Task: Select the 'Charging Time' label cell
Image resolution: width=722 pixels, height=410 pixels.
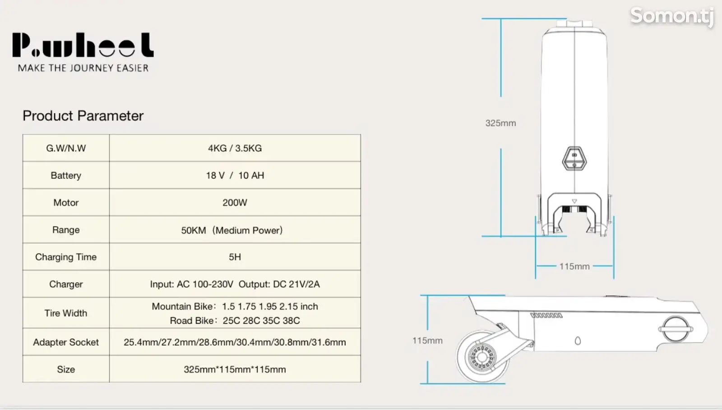Action: [x=66, y=257]
